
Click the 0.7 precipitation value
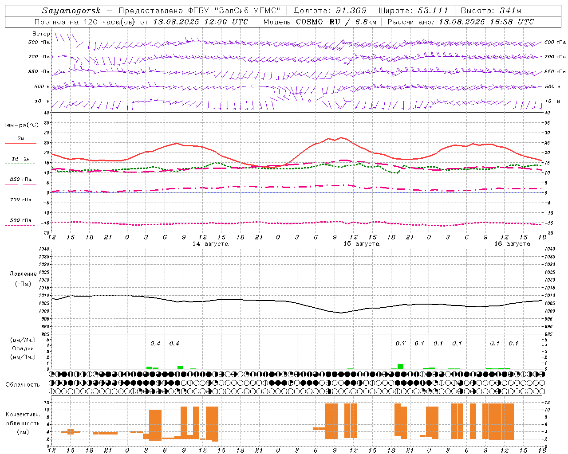coord(400,343)
